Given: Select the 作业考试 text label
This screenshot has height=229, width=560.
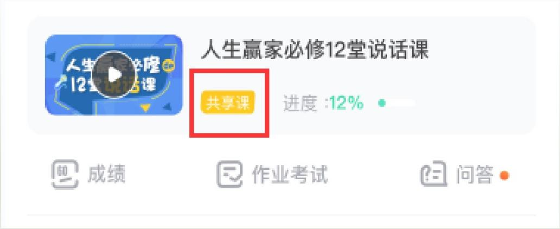Looking at the screenshot, I should pyautogui.click(x=290, y=175).
